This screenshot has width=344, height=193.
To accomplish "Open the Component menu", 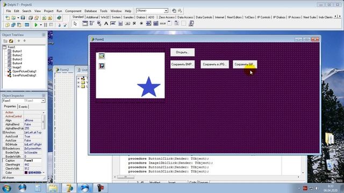I will tap(73, 11).
